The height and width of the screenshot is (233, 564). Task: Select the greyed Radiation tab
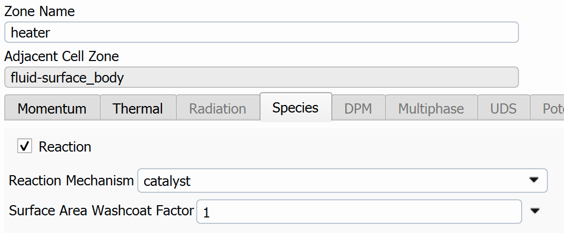tap(218, 109)
